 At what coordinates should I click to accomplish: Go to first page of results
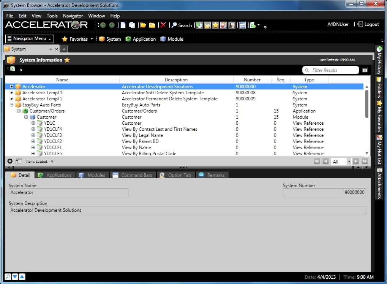[317, 162]
